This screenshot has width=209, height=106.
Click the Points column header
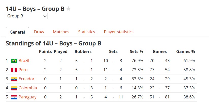[45, 51]
